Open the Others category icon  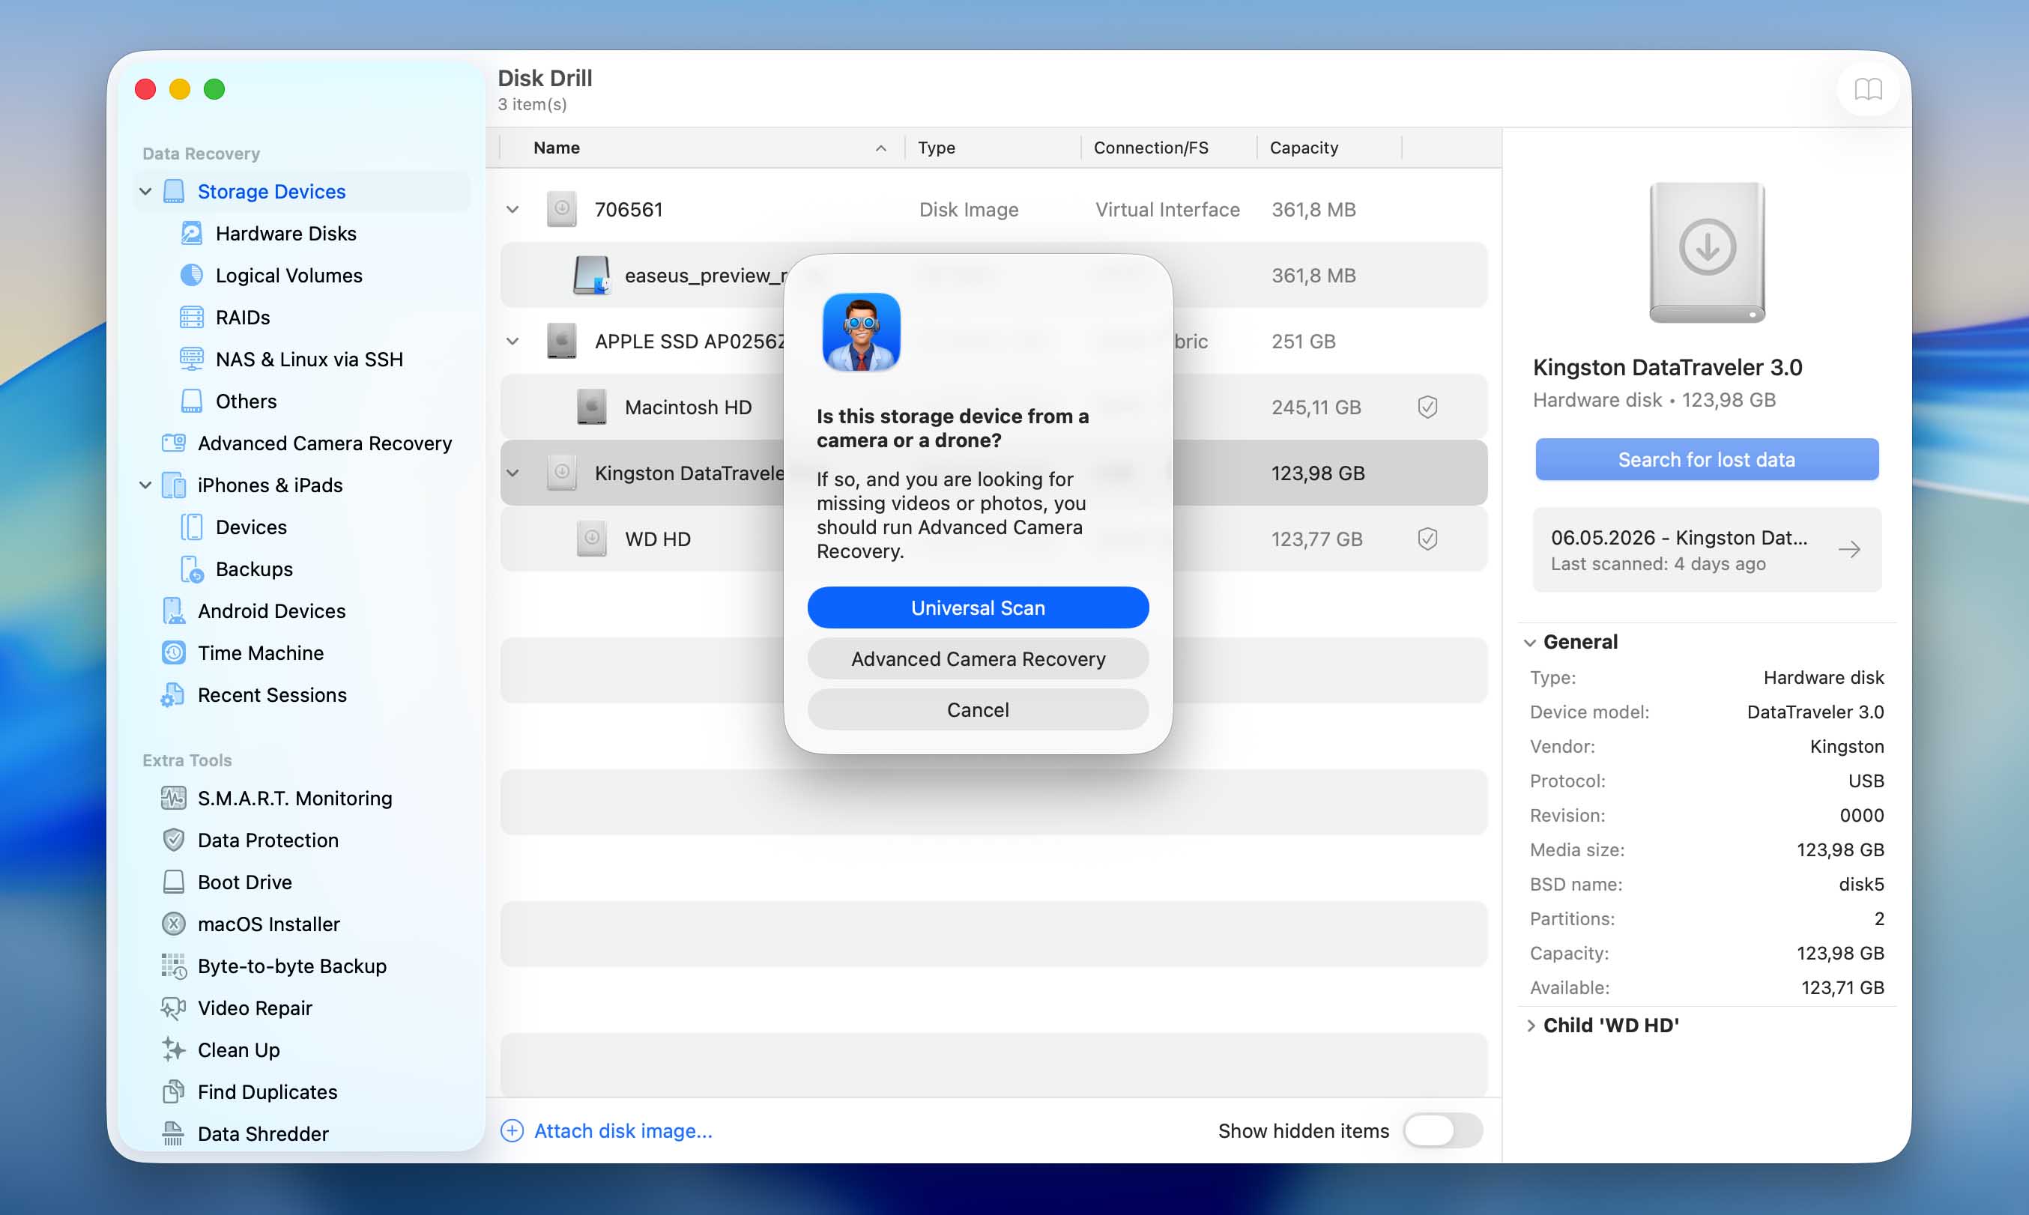[x=192, y=402]
